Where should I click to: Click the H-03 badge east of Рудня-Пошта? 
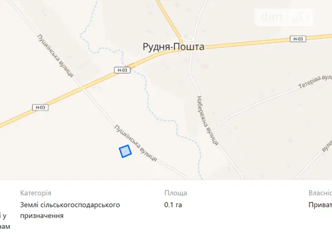tap(298, 39)
